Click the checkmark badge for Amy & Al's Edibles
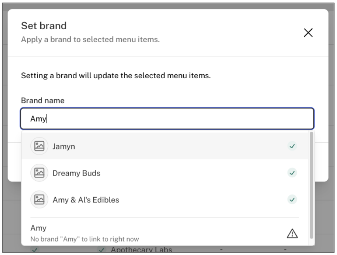 pos(292,200)
